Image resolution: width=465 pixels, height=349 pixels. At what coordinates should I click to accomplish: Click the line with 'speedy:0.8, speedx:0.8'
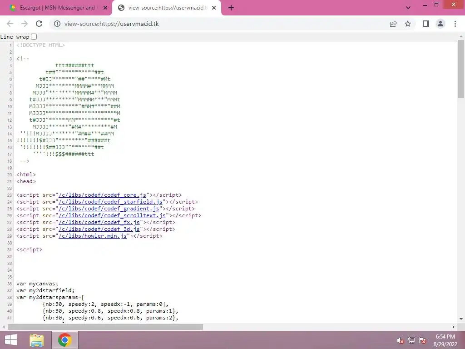110,311
